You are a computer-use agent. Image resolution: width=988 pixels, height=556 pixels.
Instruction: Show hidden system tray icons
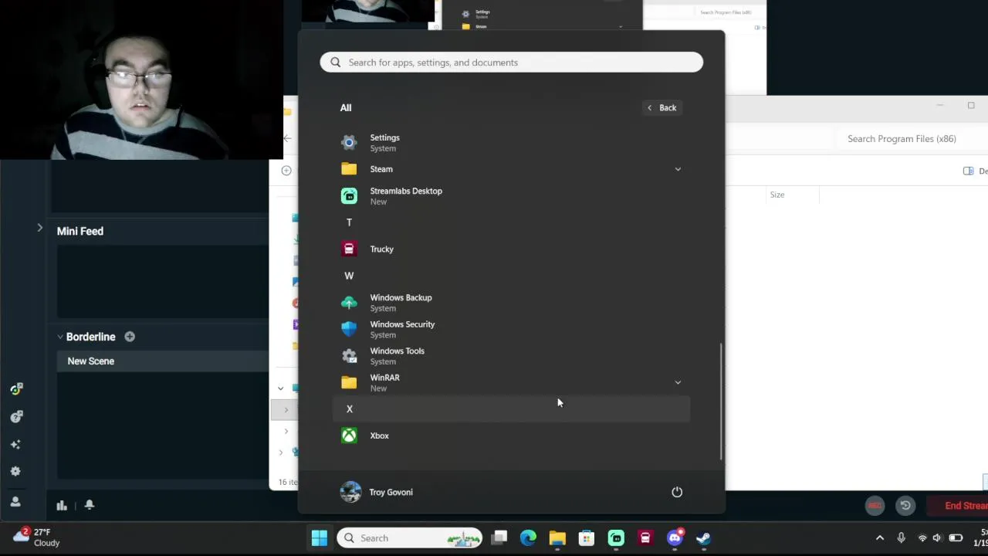tap(879, 538)
